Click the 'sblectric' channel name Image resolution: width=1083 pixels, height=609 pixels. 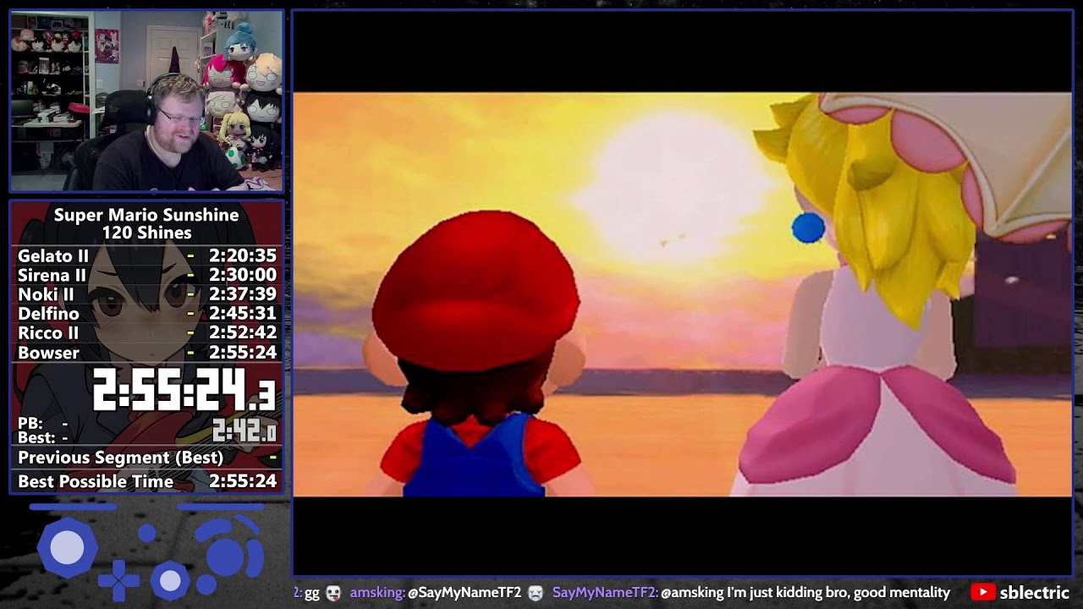1035,593
